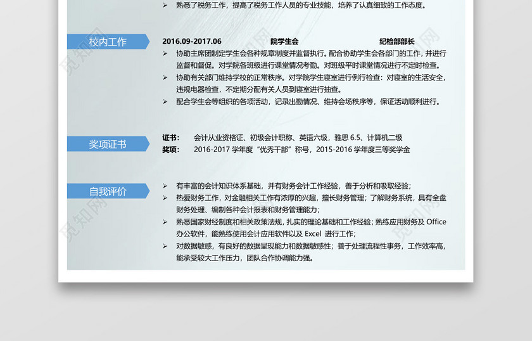Click the 奖项证书 section label
The height and width of the screenshot is (341, 532).
coord(108,144)
